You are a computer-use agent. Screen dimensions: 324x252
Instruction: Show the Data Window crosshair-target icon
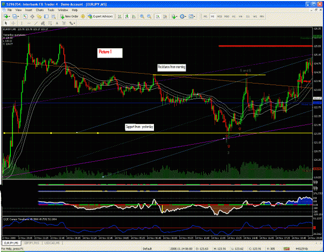point(32,17)
